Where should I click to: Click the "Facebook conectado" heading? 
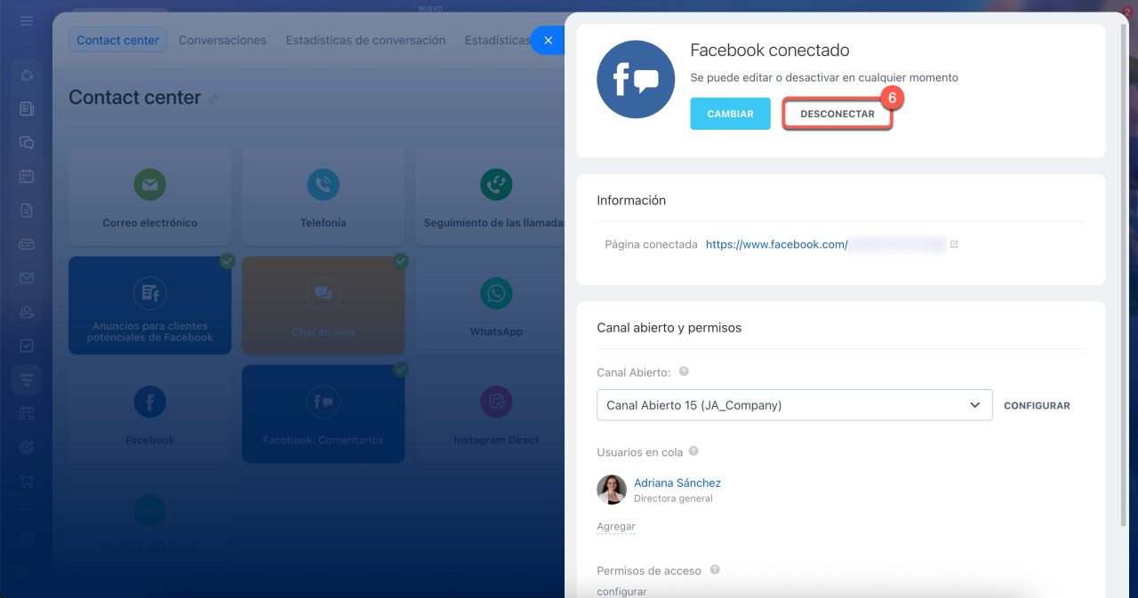tap(770, 51)
